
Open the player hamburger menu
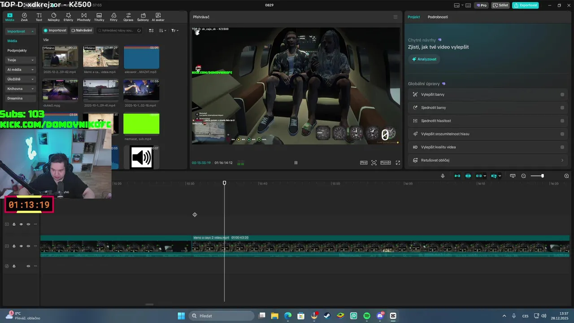tap(395, 17)
